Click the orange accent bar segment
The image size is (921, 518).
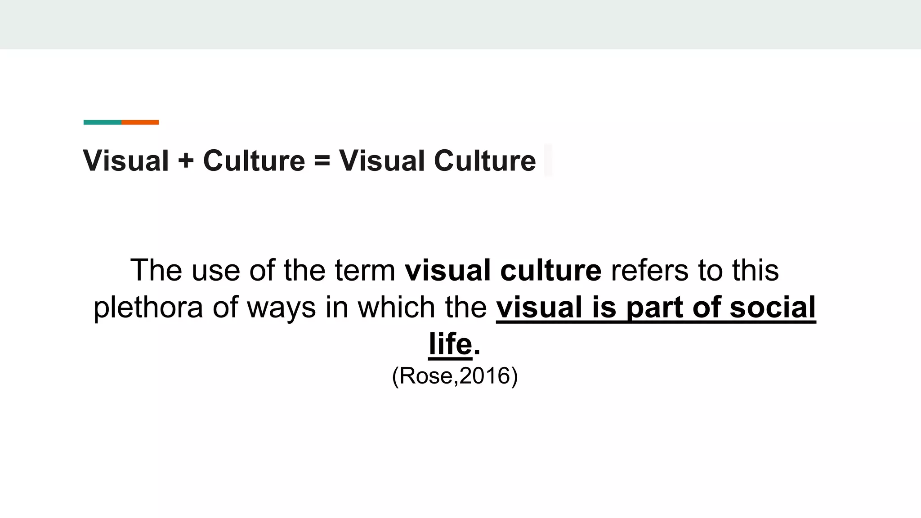(x=140, y=122)
